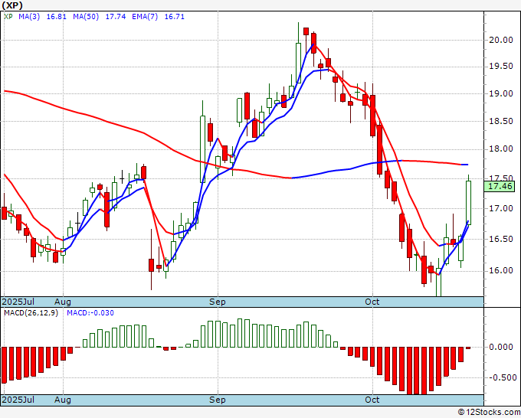521x418 pixels.
Task: Click the 16.50 price axis label
Action: point(501,239)
